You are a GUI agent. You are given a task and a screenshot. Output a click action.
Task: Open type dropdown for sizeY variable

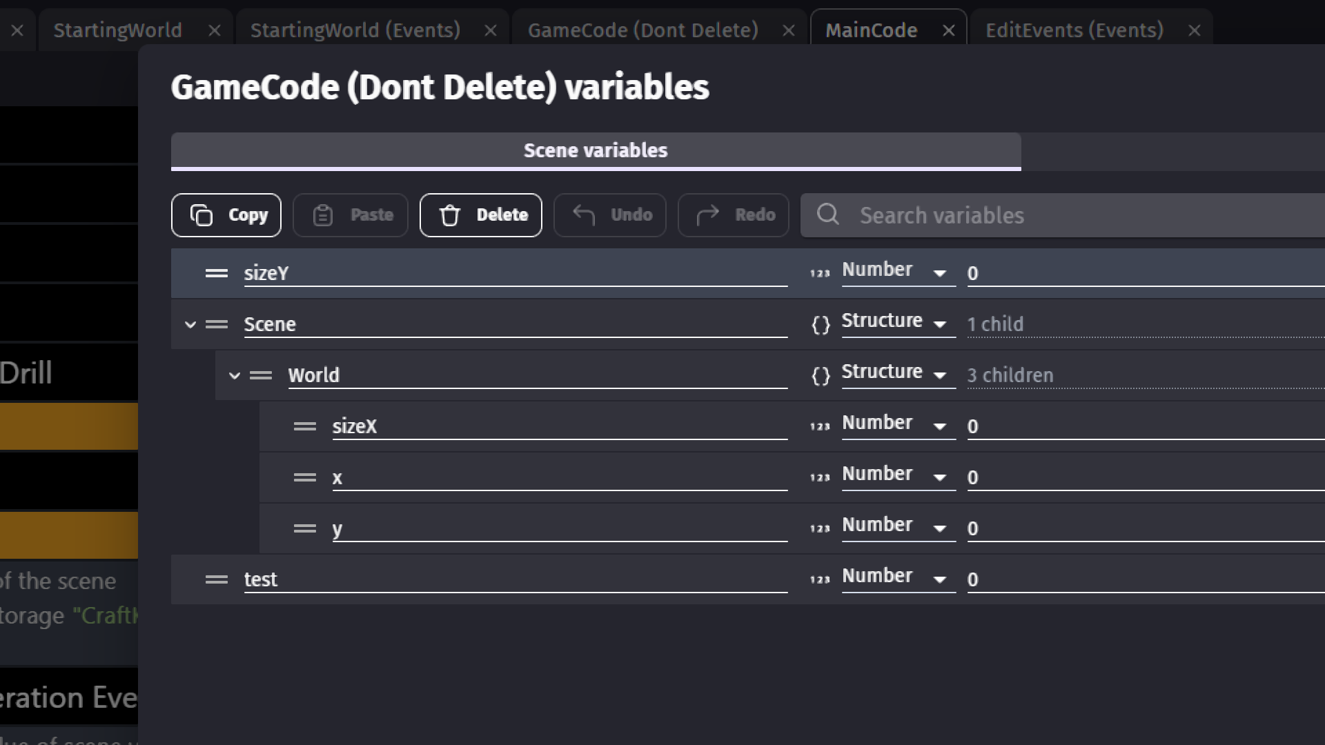[x=897, y=272]
